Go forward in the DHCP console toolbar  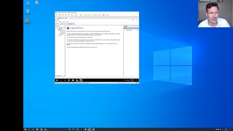coord(58,24)
